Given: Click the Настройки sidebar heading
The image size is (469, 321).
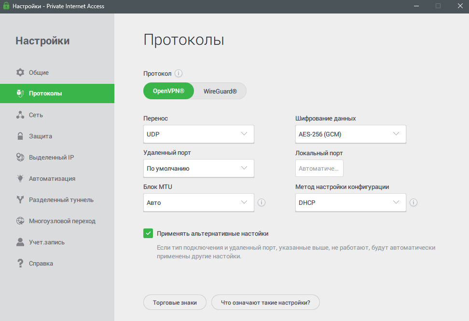Looking at the screenshot, I should click(42, 40).
